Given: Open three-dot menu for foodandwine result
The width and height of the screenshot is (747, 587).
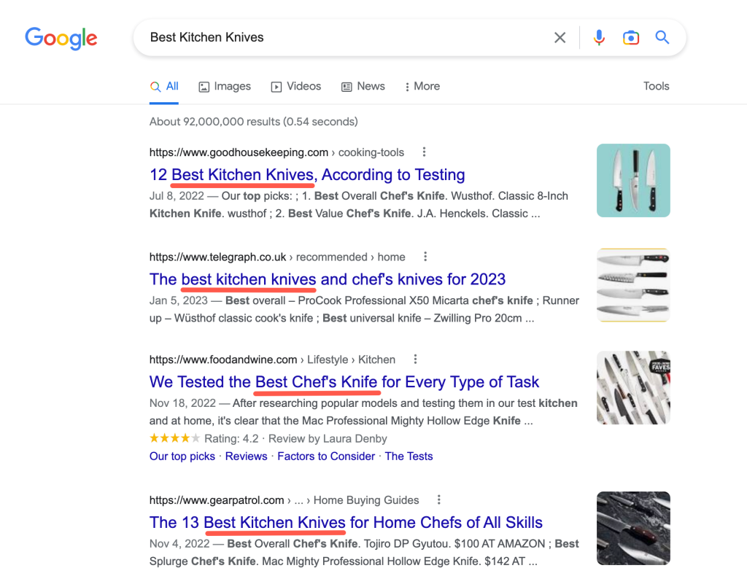Looking at the screenshot, I should tap(415, 359).
